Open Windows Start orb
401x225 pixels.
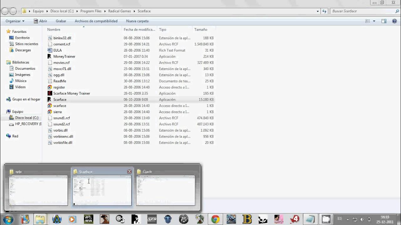(8, 219)
